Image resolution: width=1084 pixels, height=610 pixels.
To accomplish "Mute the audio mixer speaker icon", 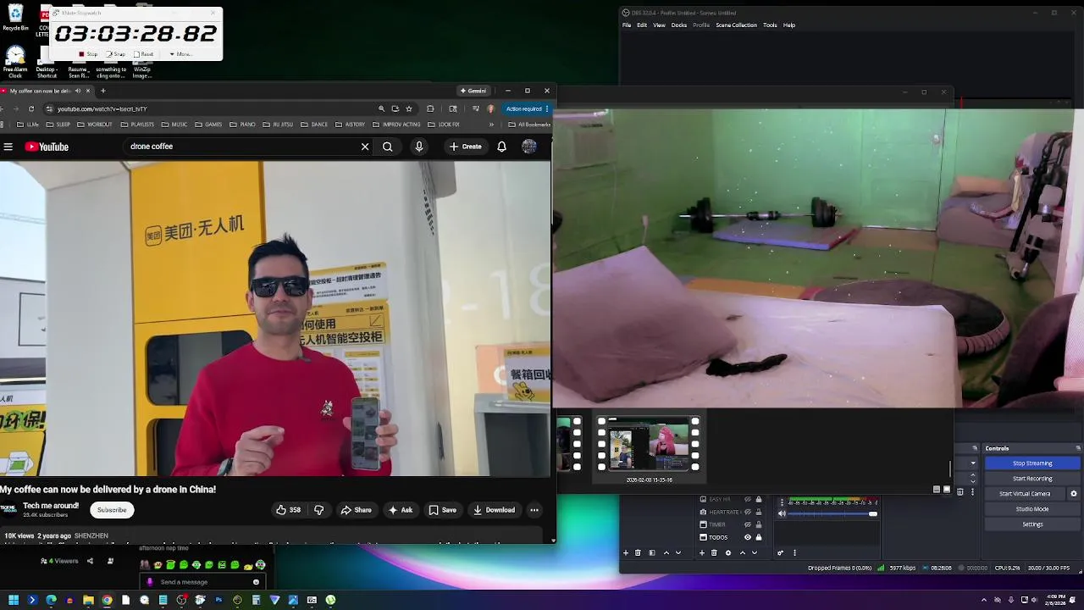I will click(x=782, y=513).
